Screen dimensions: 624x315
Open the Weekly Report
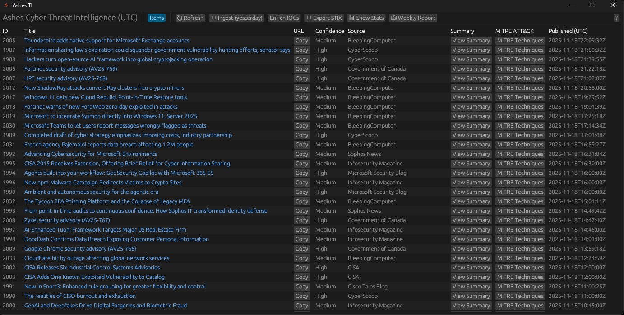tap(413, 18)
